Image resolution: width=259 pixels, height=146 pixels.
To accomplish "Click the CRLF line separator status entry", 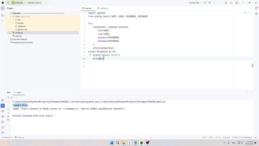I will tap(211, 137).
